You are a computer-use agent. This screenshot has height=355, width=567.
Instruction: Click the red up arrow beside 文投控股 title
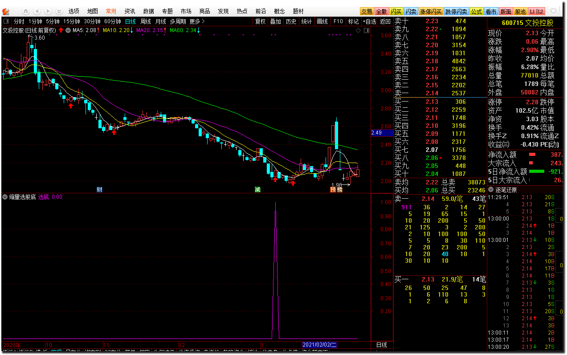coord(61,30)
